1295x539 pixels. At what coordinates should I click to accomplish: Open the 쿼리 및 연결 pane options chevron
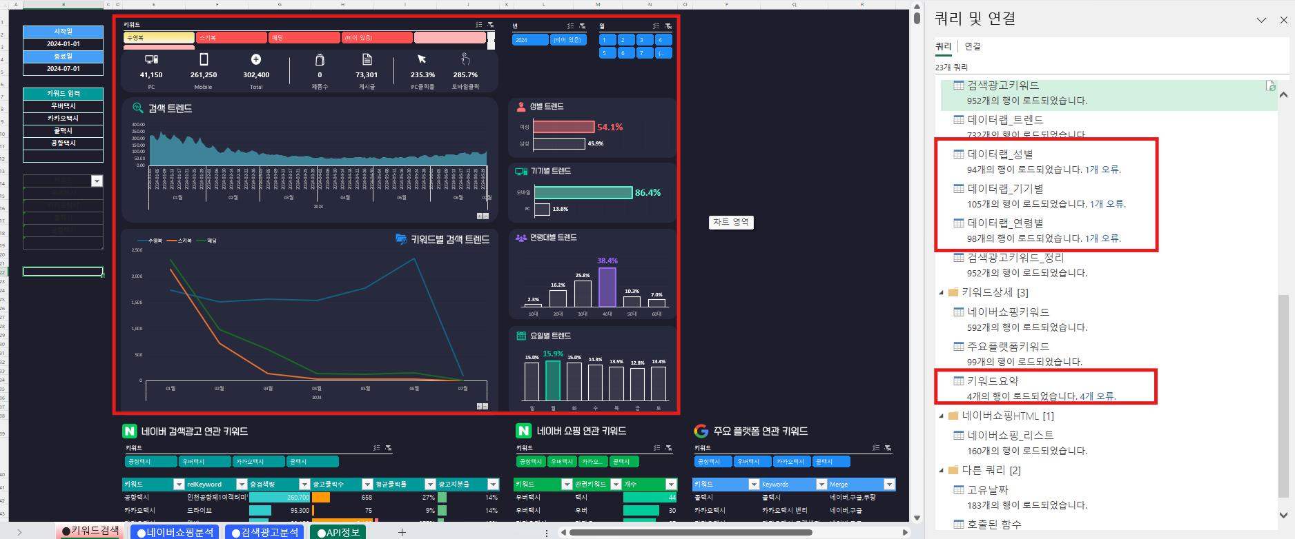pyautogui.click(x=1261, y=20)
